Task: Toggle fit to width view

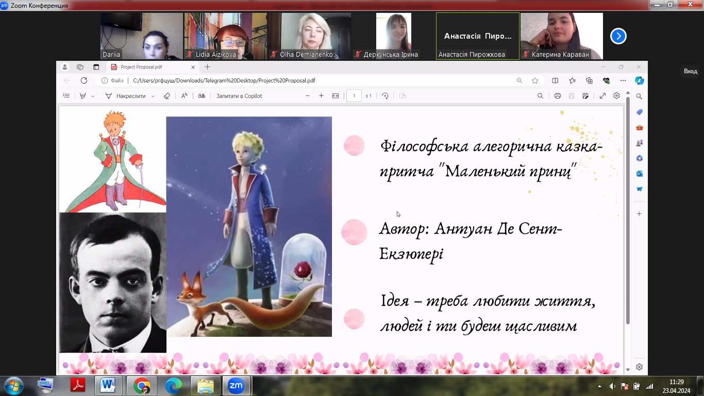Action: pyautogui.click(x=336, y=96)
